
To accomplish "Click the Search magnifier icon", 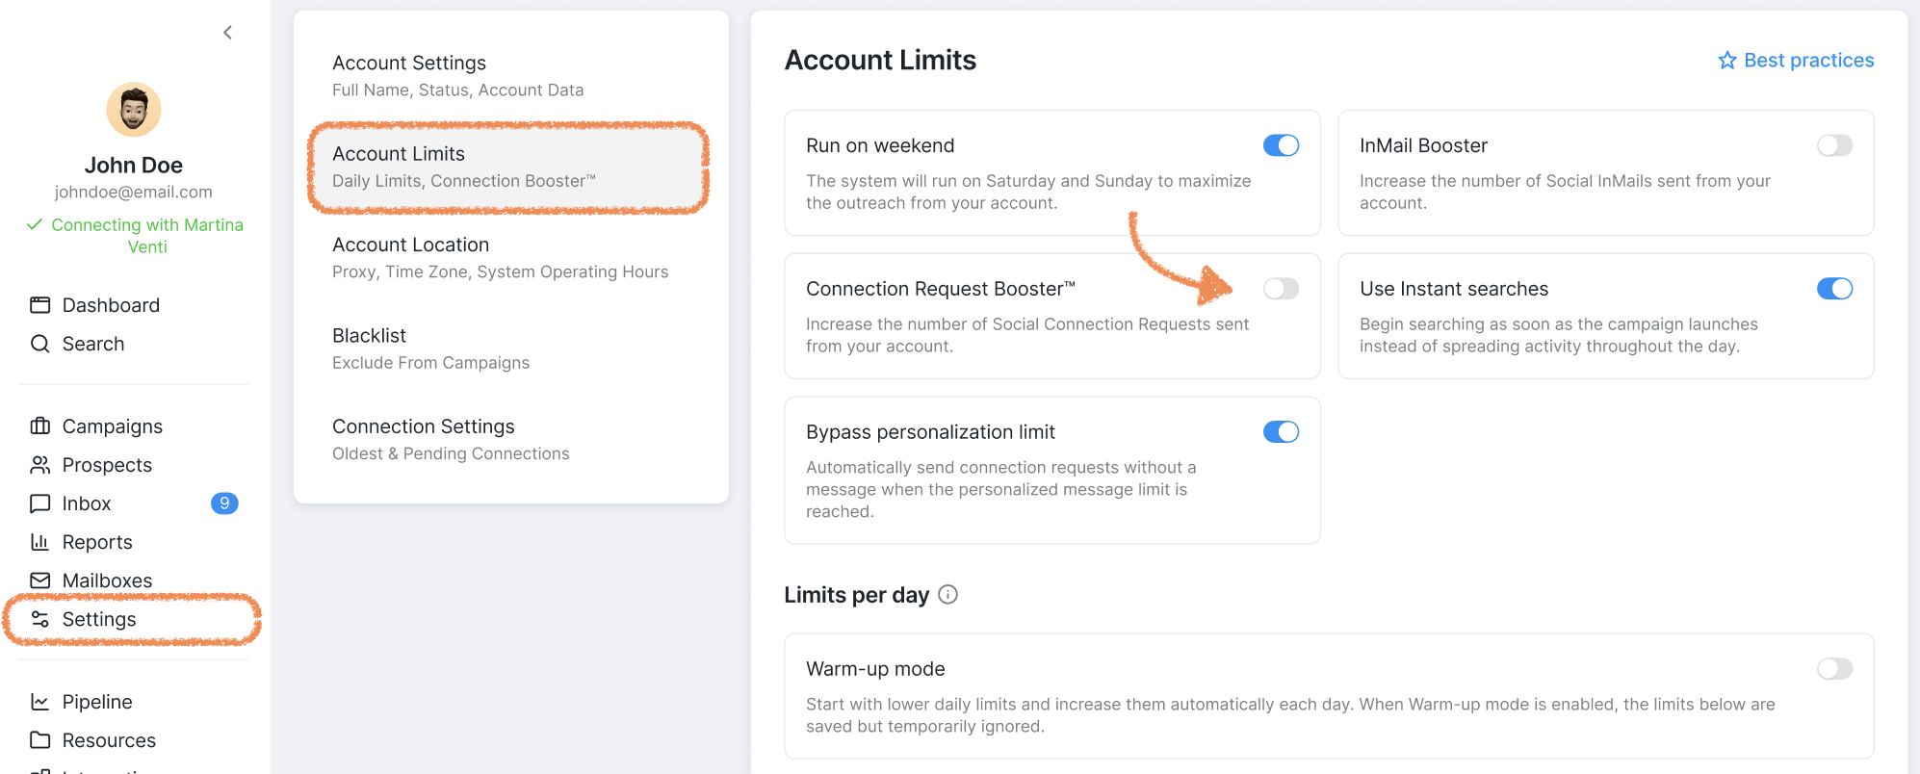I will (x=39, y=344).
